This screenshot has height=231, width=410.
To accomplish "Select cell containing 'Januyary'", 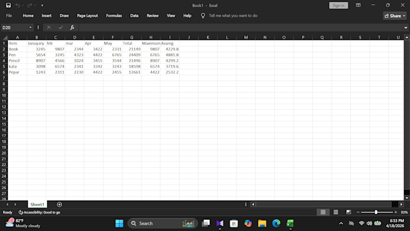I will click(37, 43).
